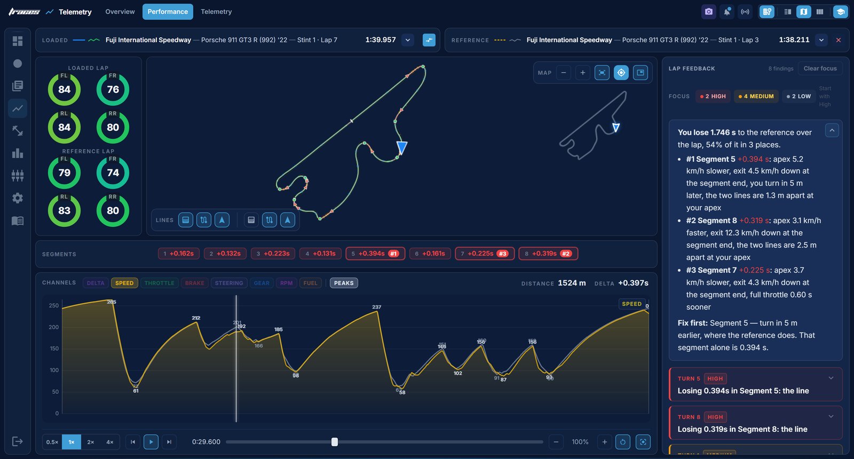Skip to the end of the lap
The width and height of the screenshot is (854, 459).
click(169, 442)
